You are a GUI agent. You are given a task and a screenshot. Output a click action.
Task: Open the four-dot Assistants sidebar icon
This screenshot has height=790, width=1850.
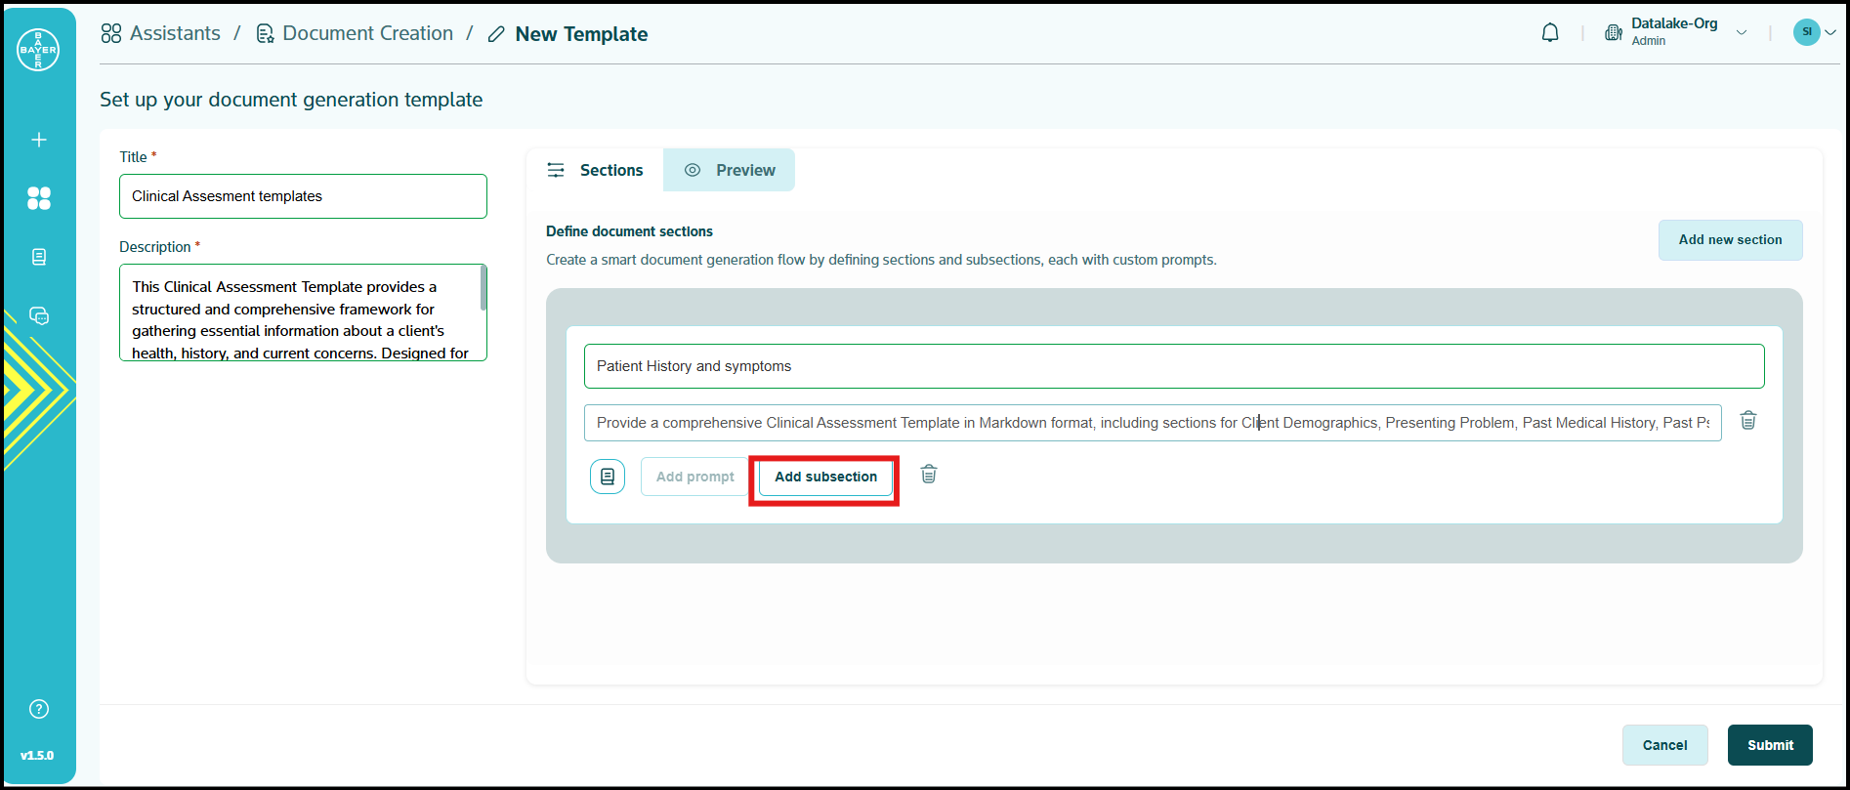[x=39, y=198]
